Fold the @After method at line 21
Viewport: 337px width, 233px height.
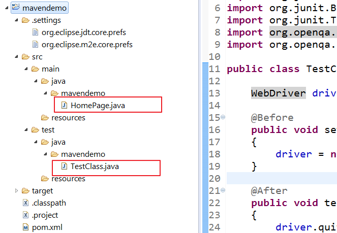(223, 190)
